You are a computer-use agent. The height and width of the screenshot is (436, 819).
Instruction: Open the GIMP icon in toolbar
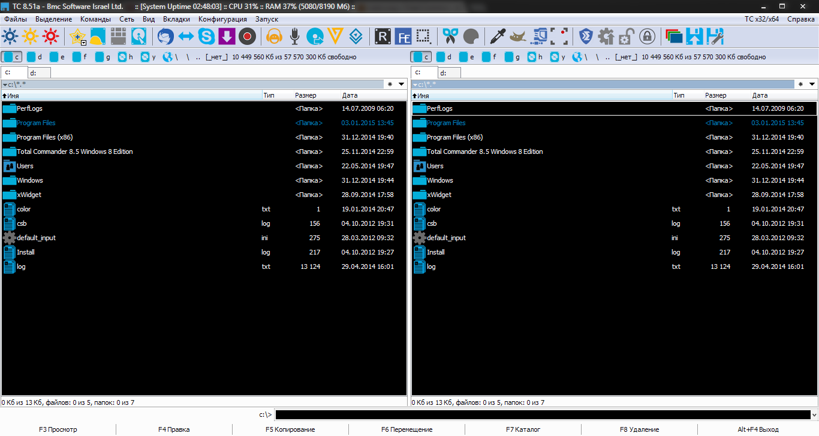click(x=518, y=37)
